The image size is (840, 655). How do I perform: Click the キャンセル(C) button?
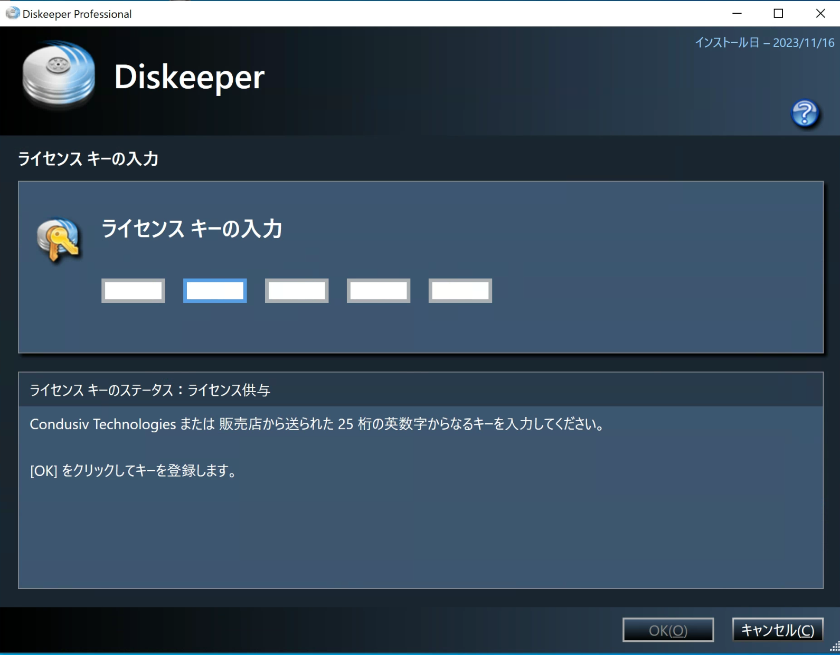point(778,630)
